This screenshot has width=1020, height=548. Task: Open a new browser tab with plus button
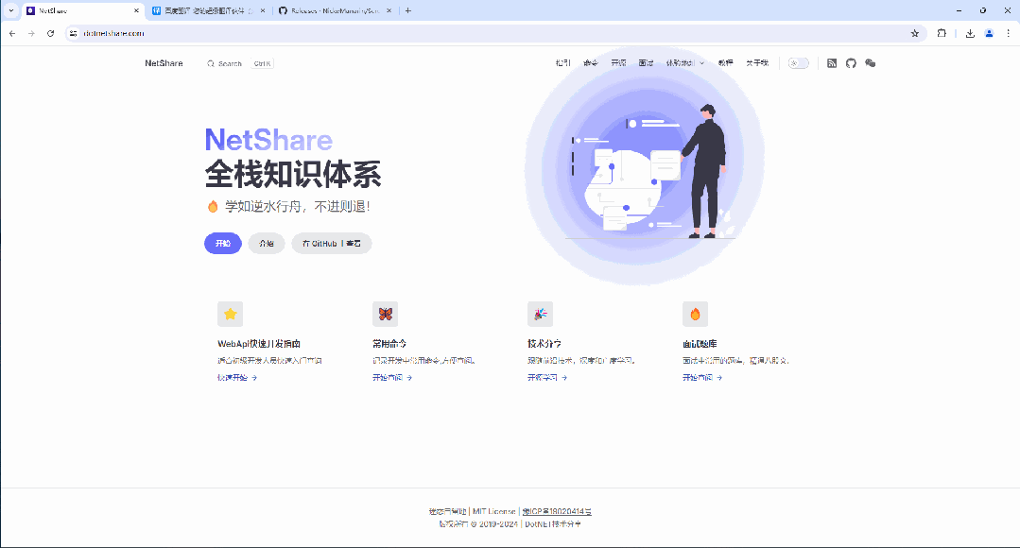(407, 11)
